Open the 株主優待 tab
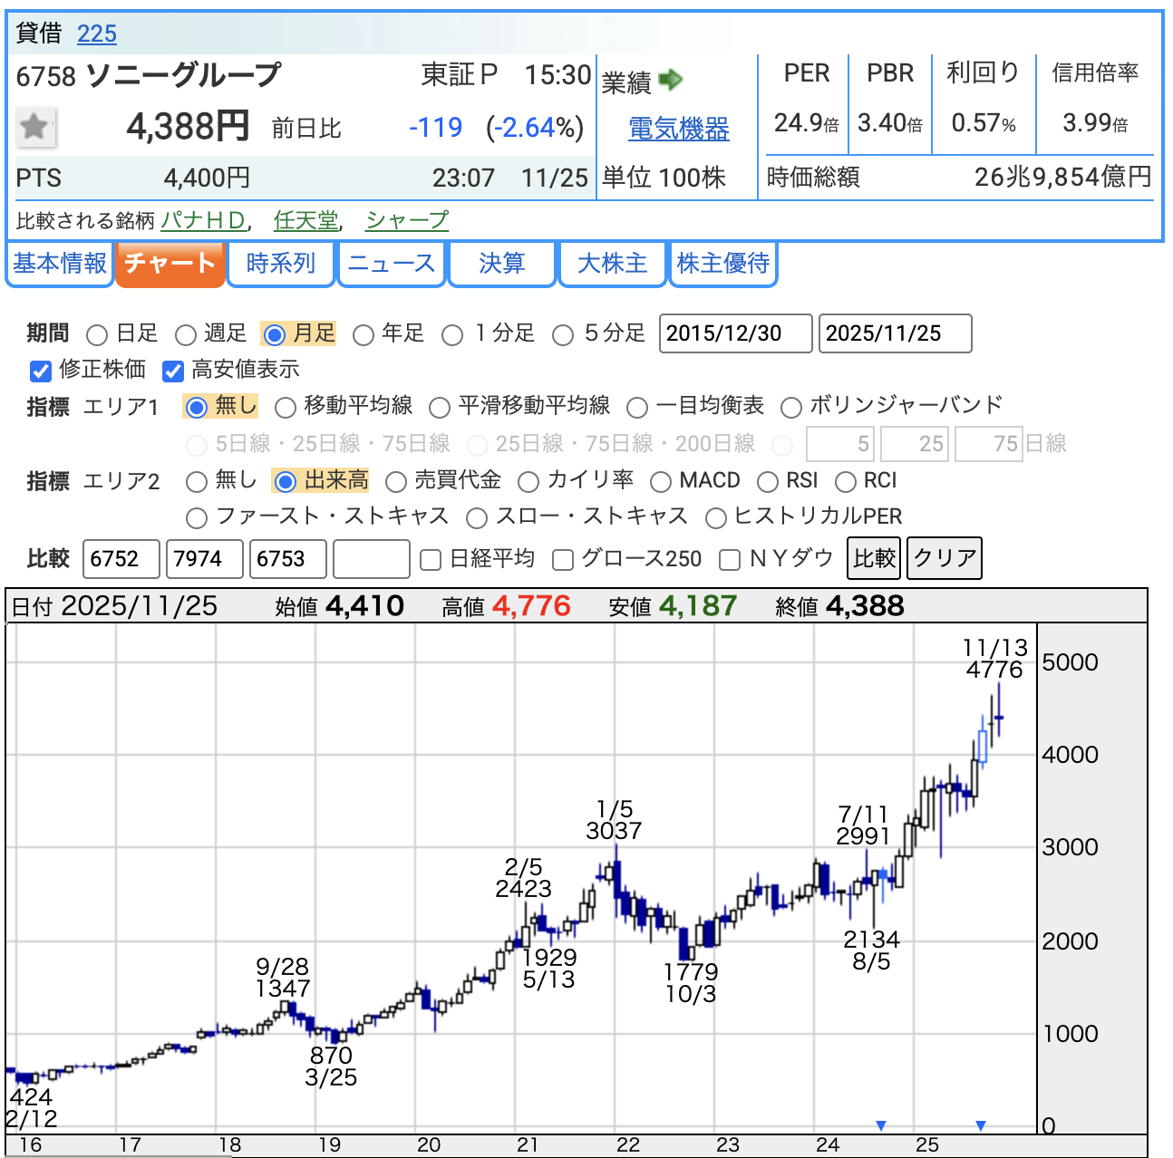The width and height of the screenshot is (1173, 1158). coord(722,264)
